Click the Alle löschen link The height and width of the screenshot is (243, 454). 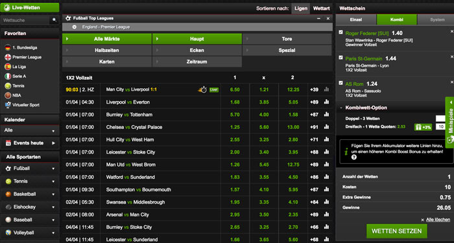tap(438, 220)
